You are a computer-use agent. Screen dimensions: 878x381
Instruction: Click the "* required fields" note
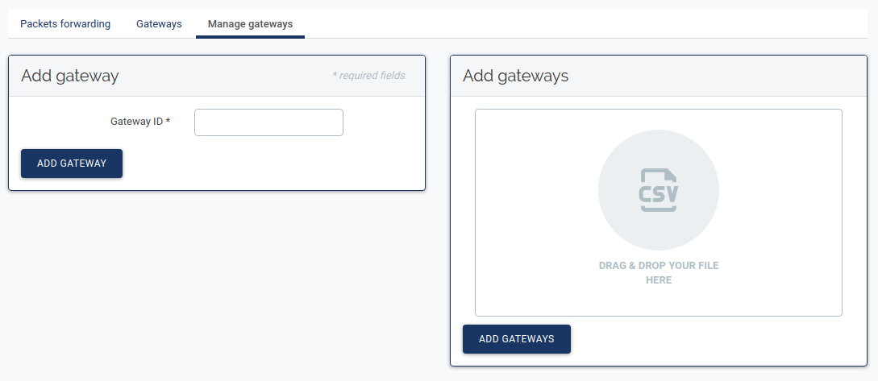[x=368, y=76]
